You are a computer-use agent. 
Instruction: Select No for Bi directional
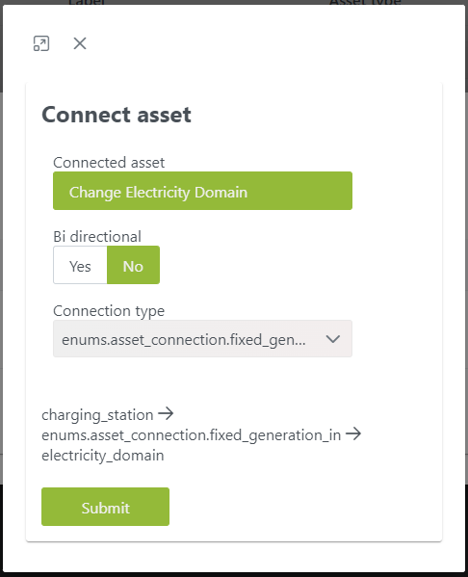133,265
